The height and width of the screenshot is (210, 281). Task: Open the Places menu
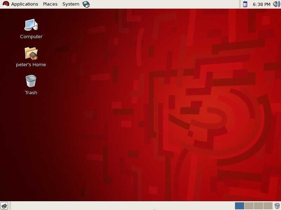pos(50,4)
